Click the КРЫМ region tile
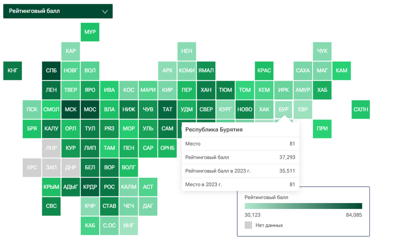Screen dimensions: 397x242 coord(51,187)
